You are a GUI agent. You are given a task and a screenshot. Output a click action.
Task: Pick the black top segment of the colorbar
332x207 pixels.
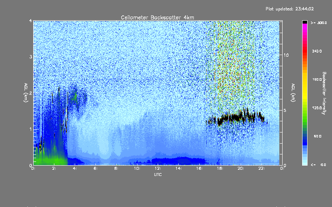[x=305, y=22]
